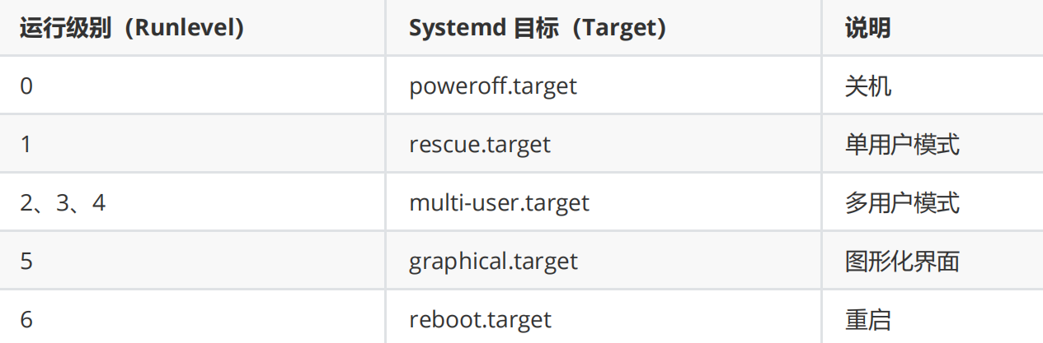Click the 运行级别 (Runlevel) column header
1043x343 pixels.
tap(132, 28)
